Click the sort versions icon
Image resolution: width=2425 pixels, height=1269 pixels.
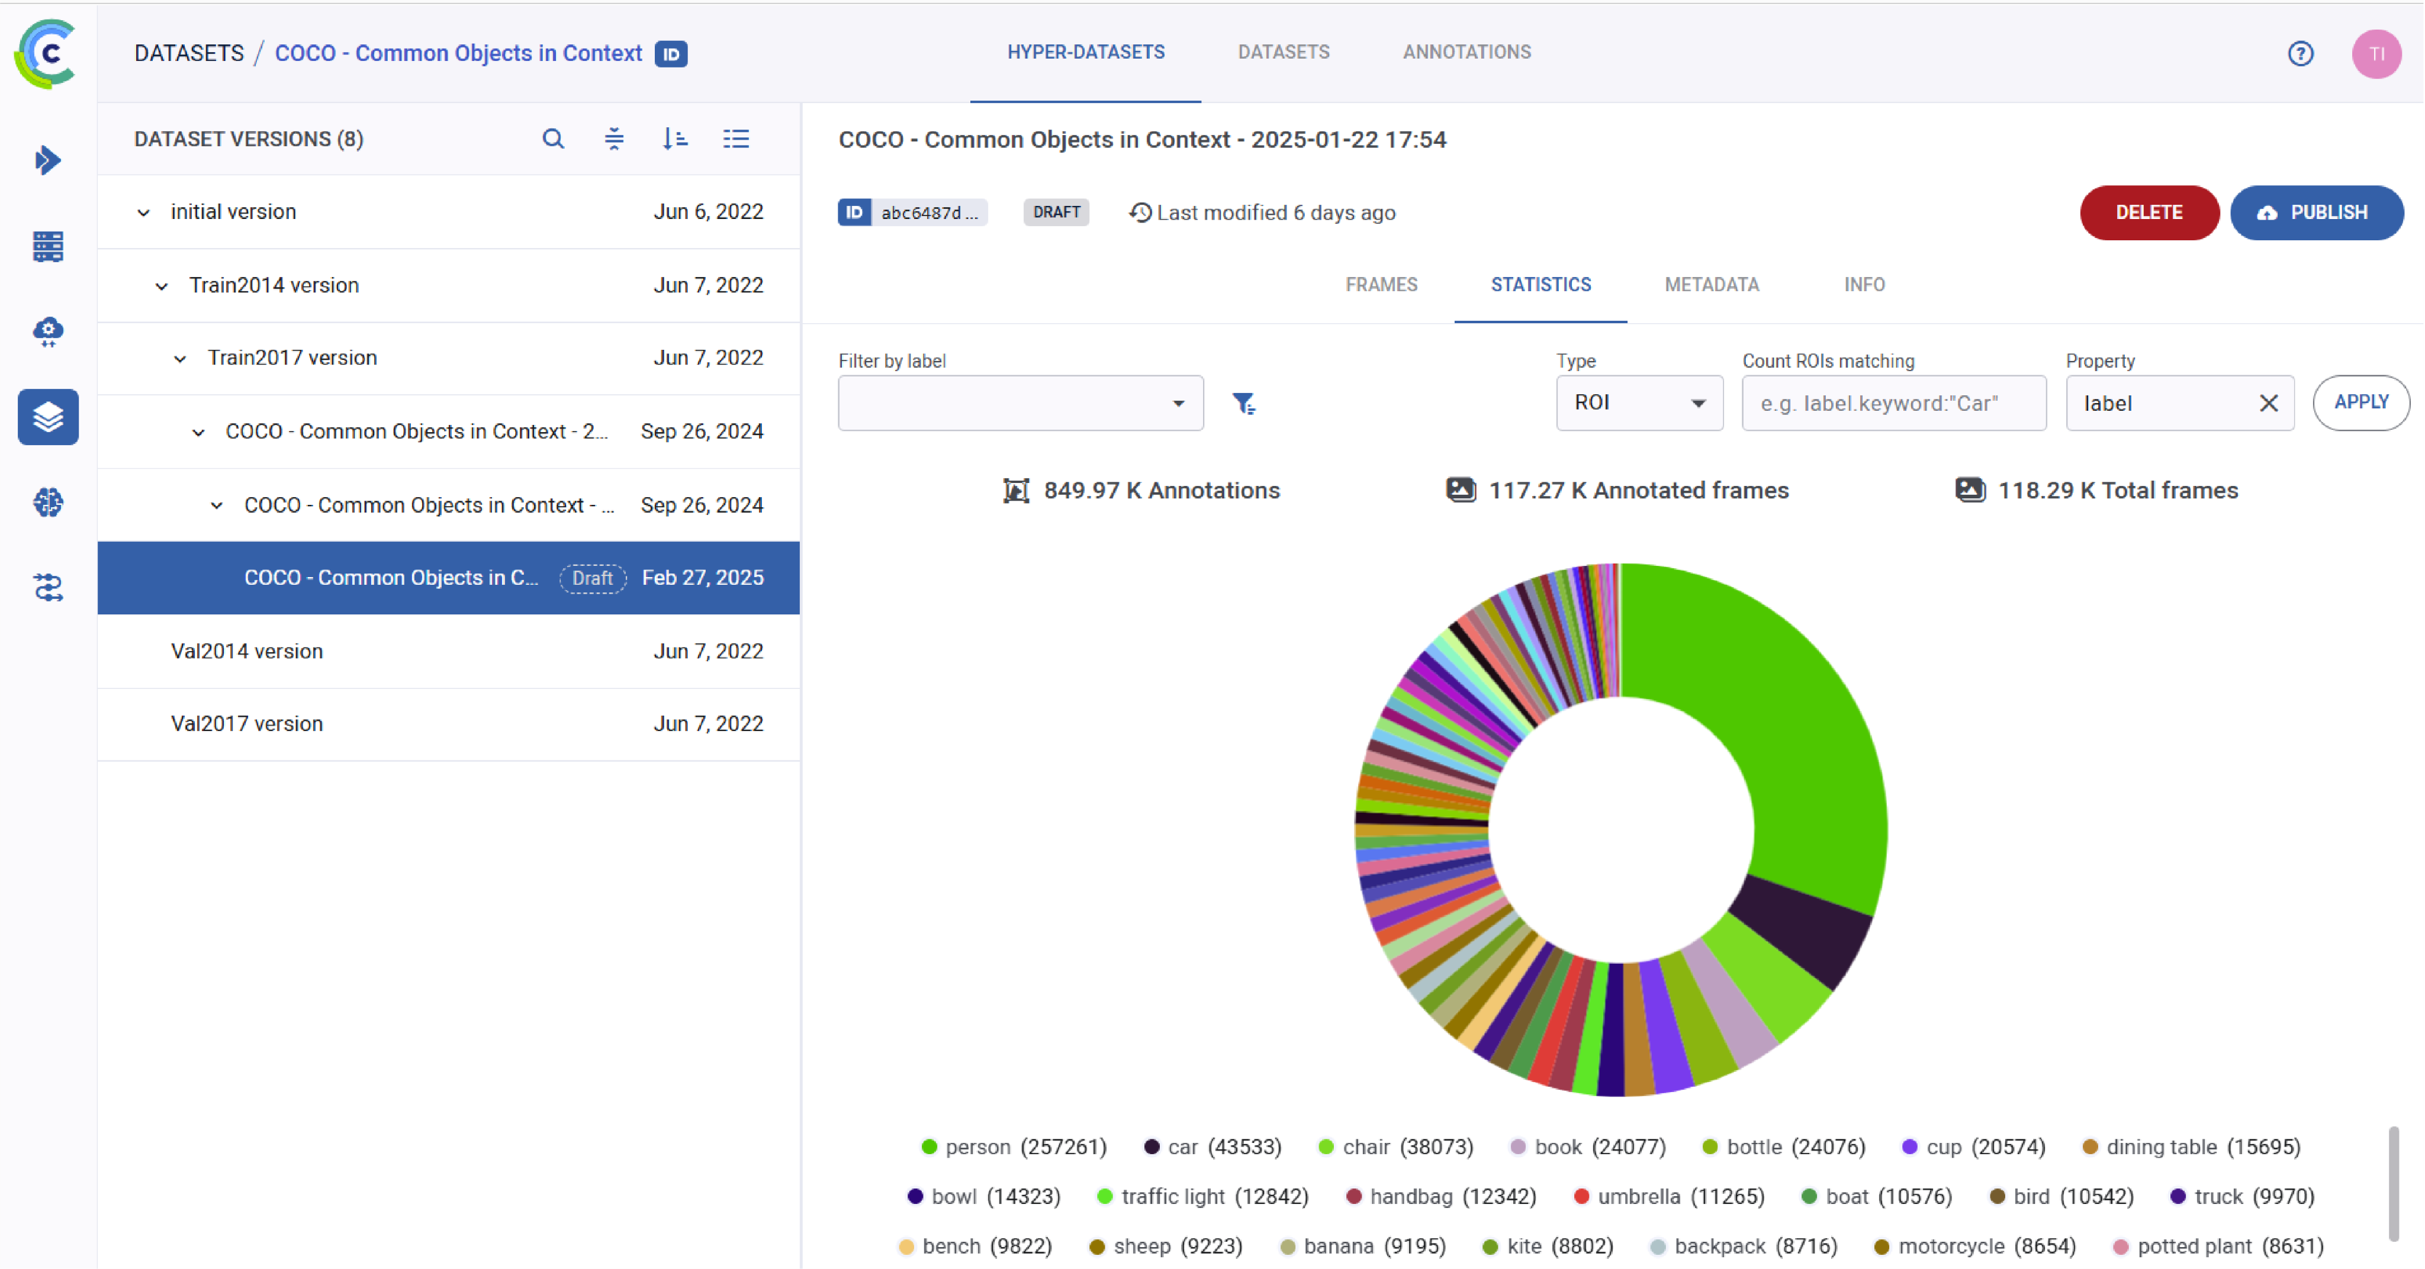click(675, 139)
